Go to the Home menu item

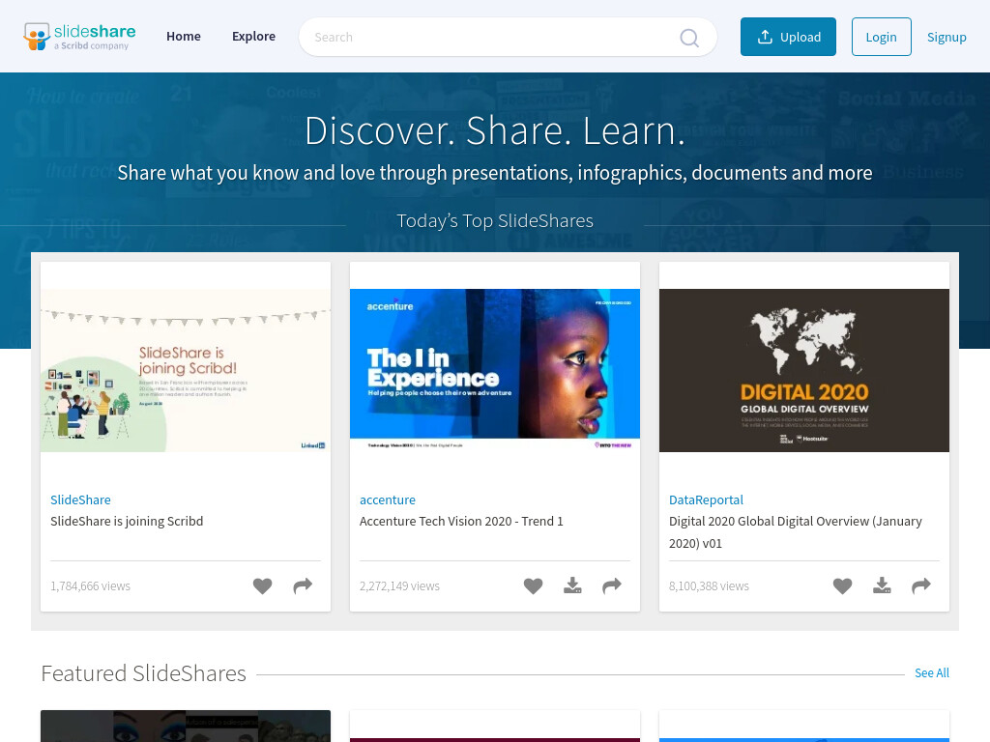(x=184, y=37)
